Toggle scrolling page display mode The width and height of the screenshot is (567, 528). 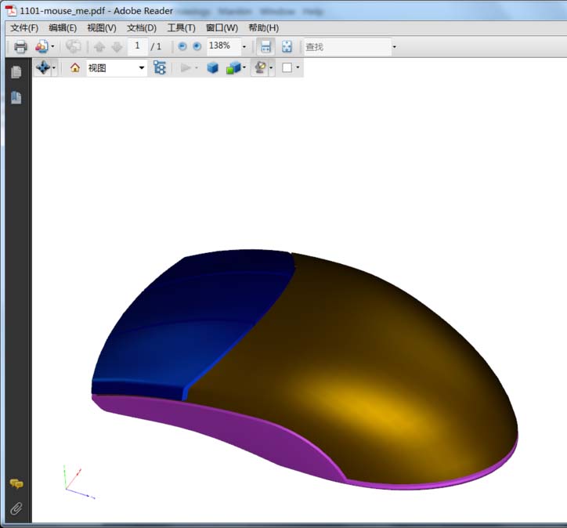266,47
